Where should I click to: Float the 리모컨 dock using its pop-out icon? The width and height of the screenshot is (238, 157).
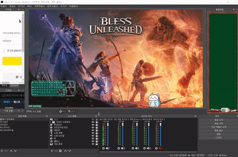19,90
